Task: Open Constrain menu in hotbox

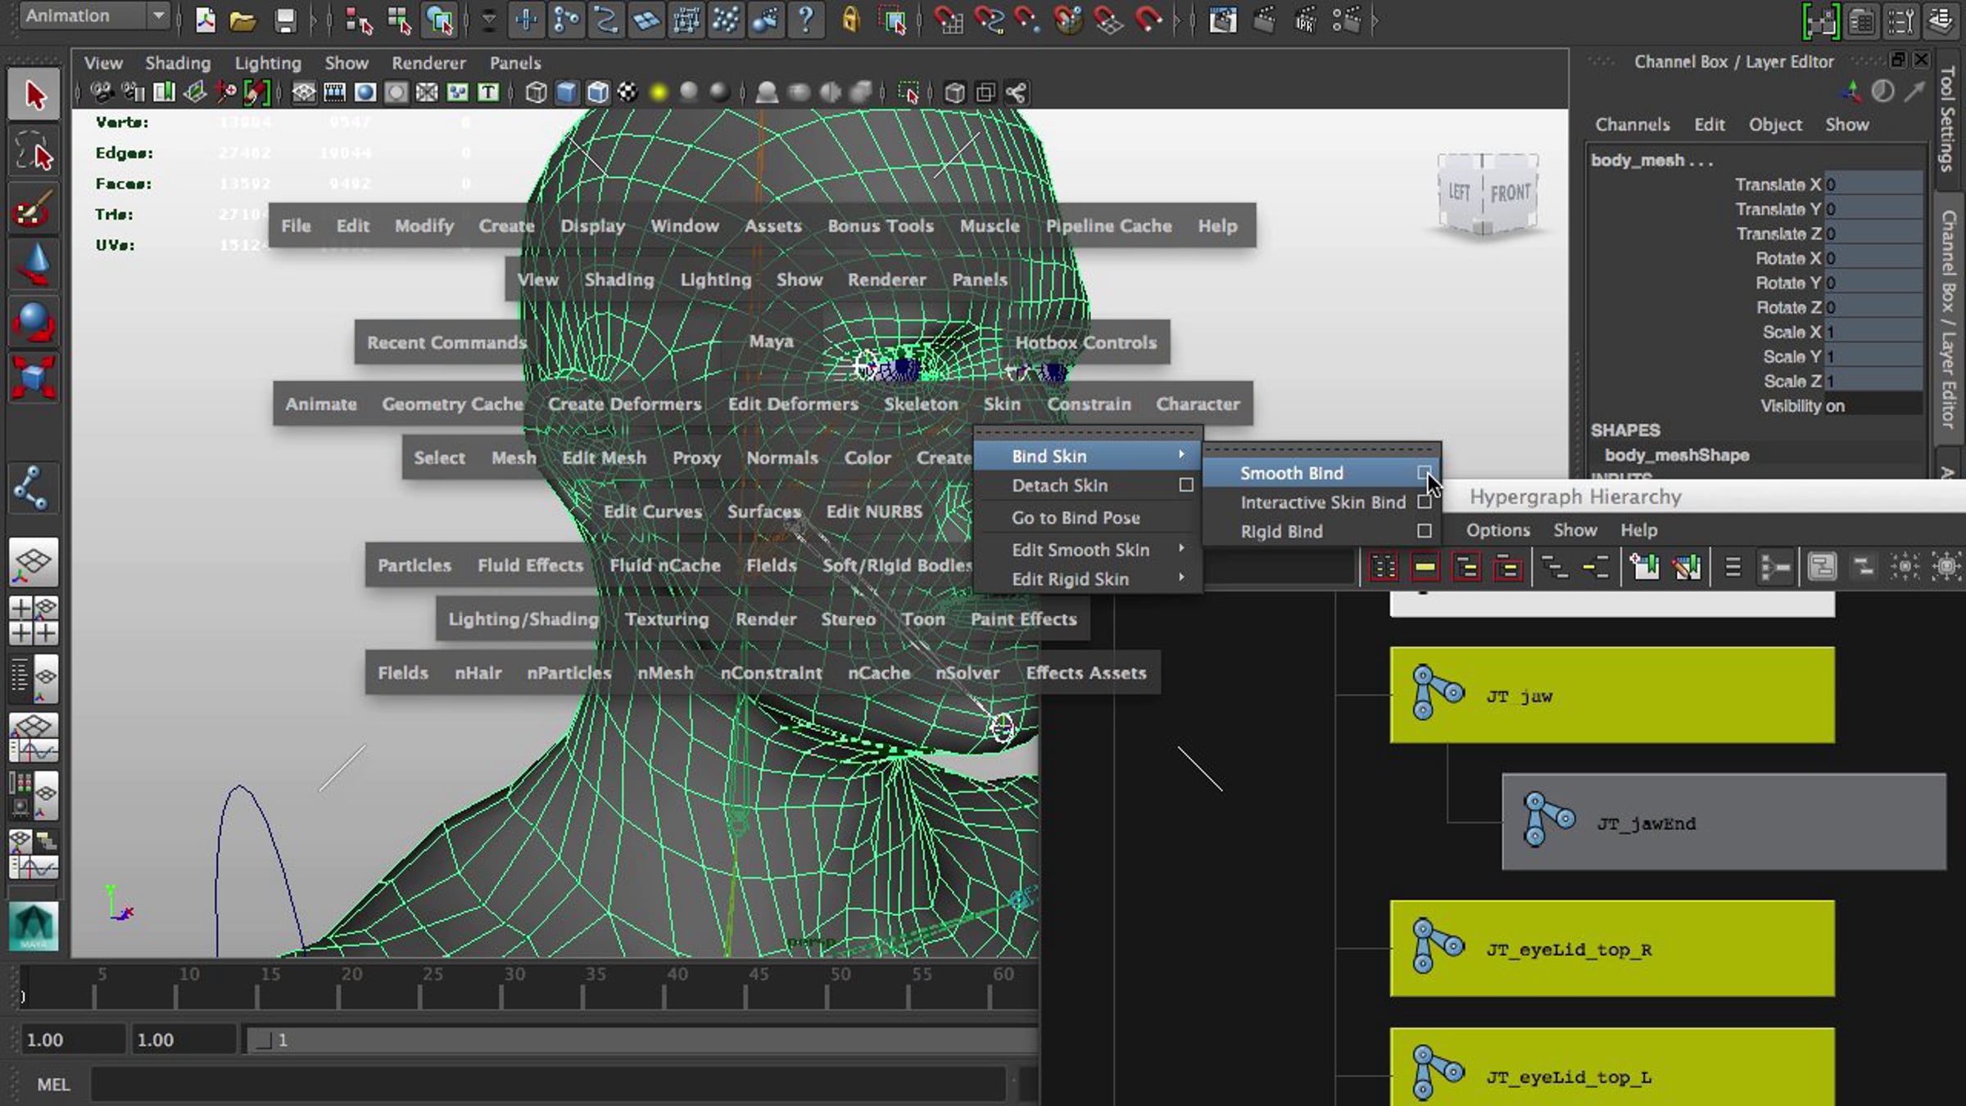Action: 1089,404
